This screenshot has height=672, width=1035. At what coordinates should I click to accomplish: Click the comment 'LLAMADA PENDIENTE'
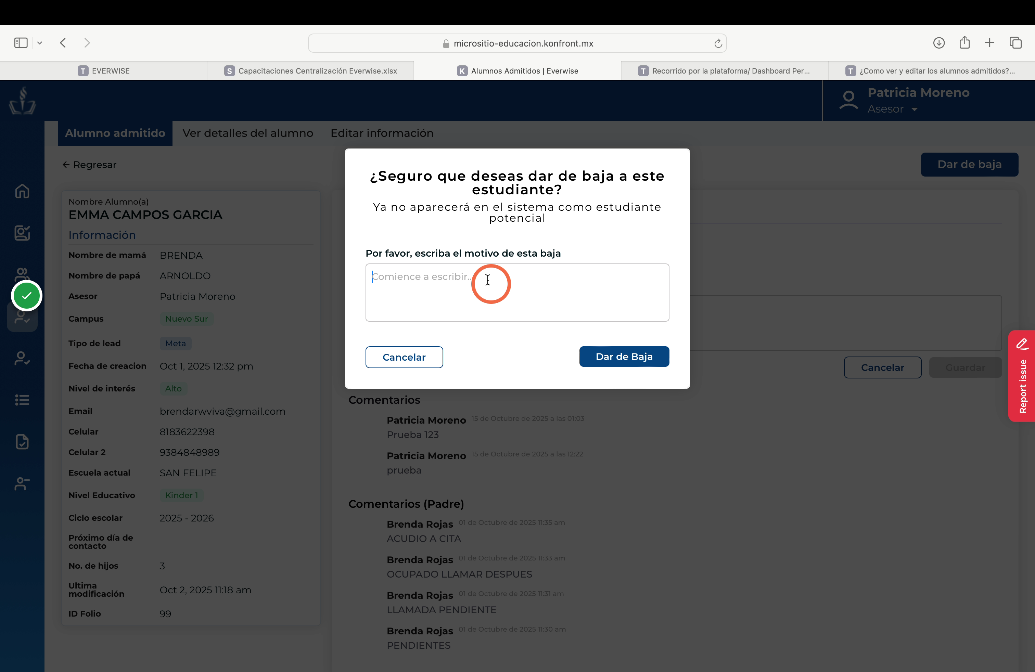442,610
